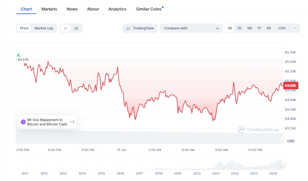Open the three-dots more options menu
The height and width of the screenshot is (181, 308).
[x=295, y=28]
